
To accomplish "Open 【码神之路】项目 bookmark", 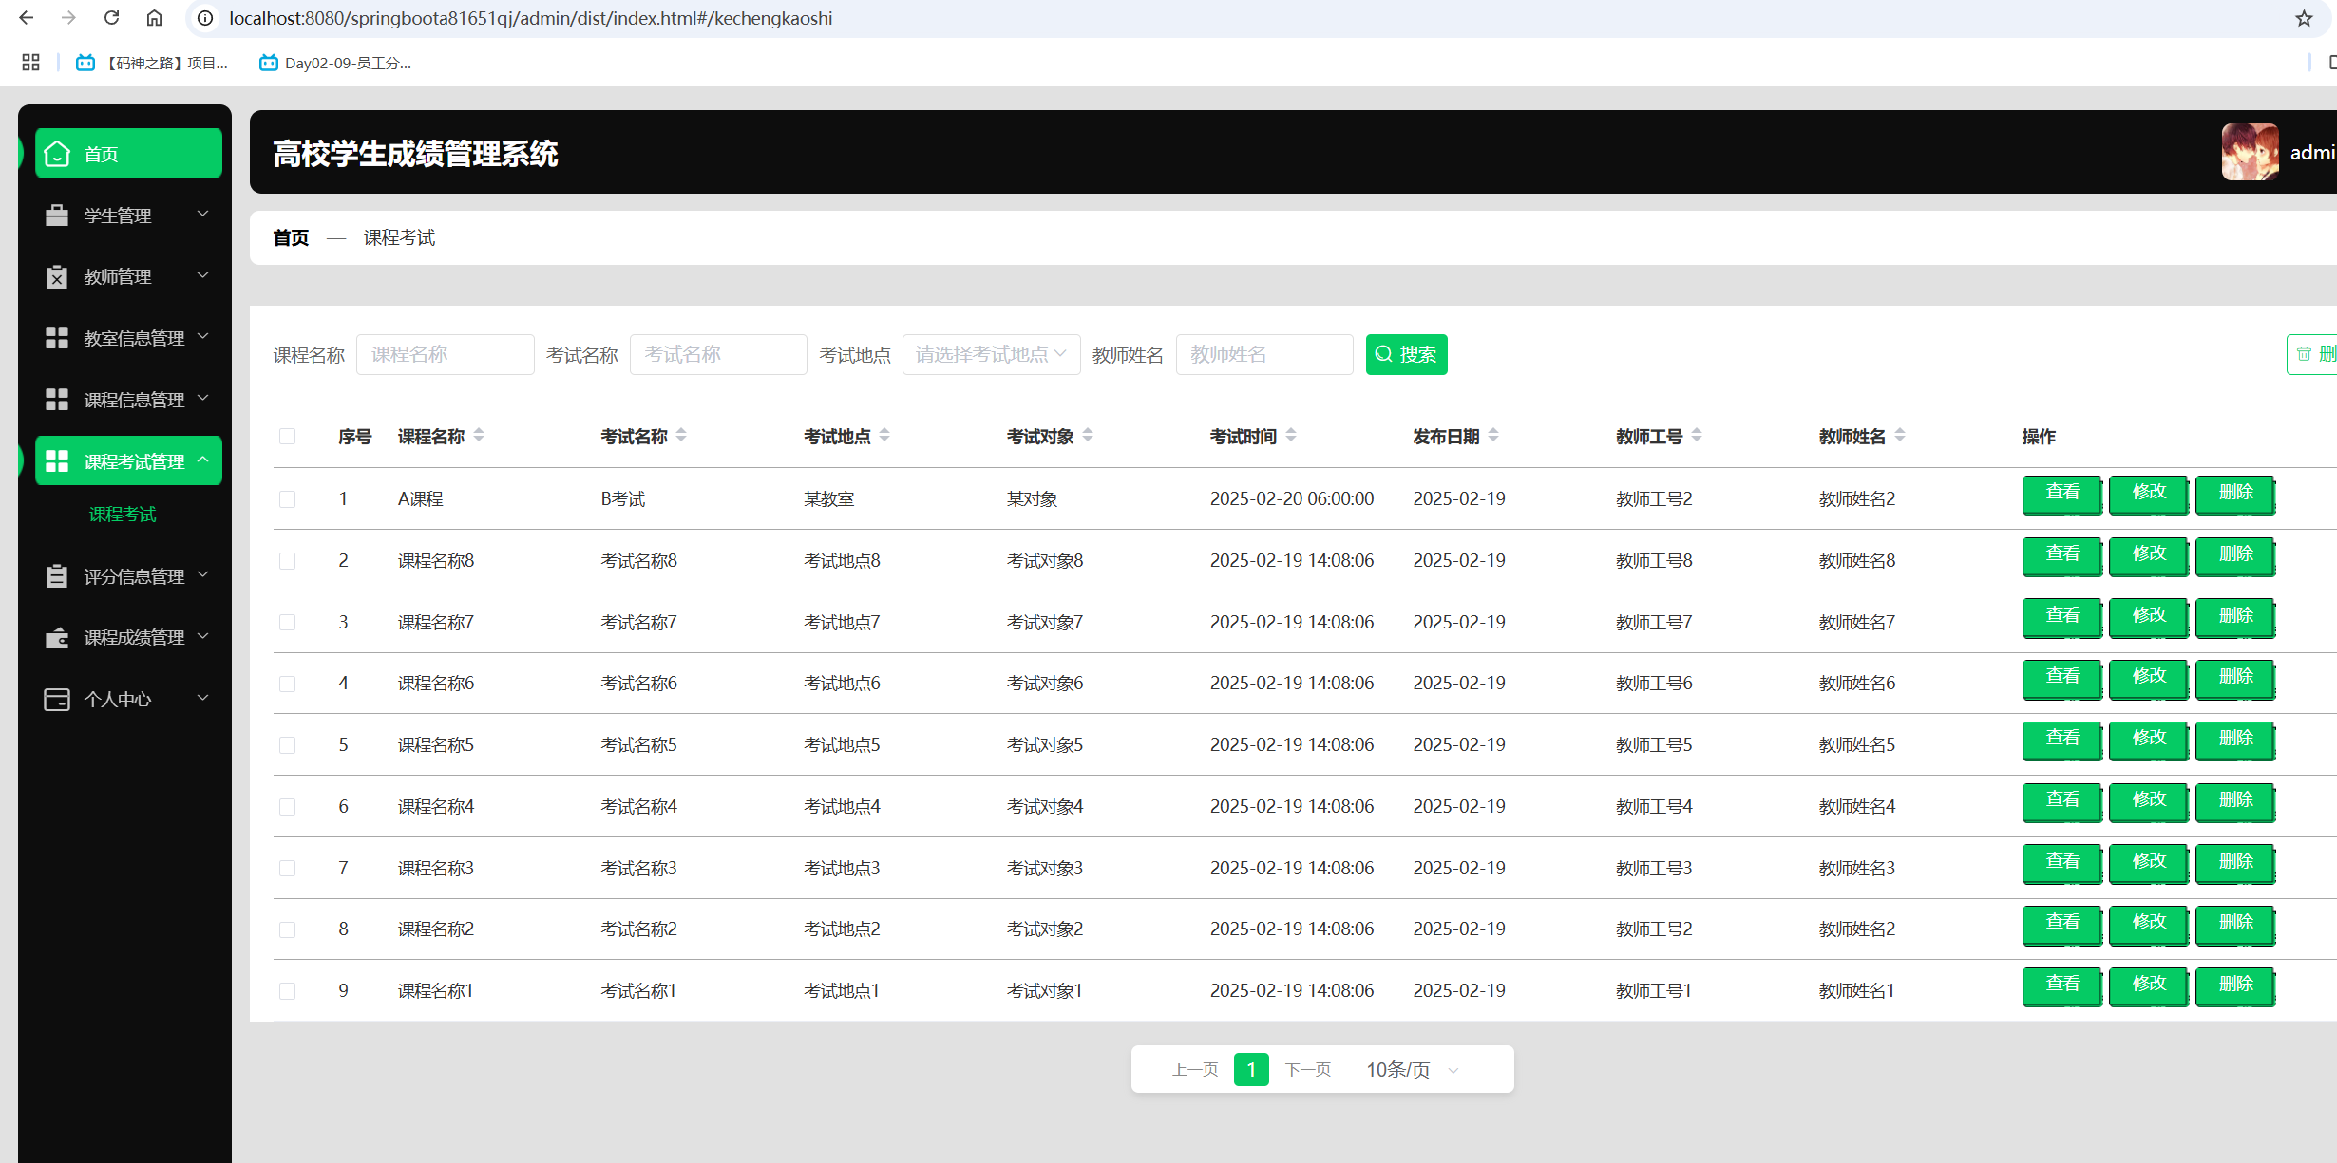I will click(152, 63).
